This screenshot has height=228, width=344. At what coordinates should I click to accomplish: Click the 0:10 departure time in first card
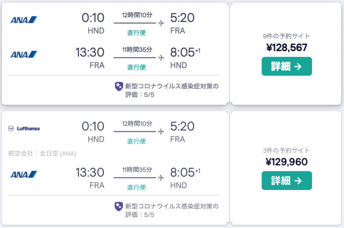point(93,17)
